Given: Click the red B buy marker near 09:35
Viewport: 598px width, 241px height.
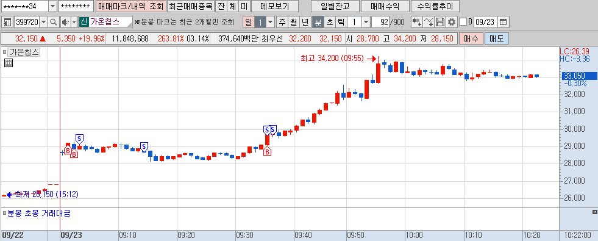Looking at the screenshot, I should click(268, 152).
